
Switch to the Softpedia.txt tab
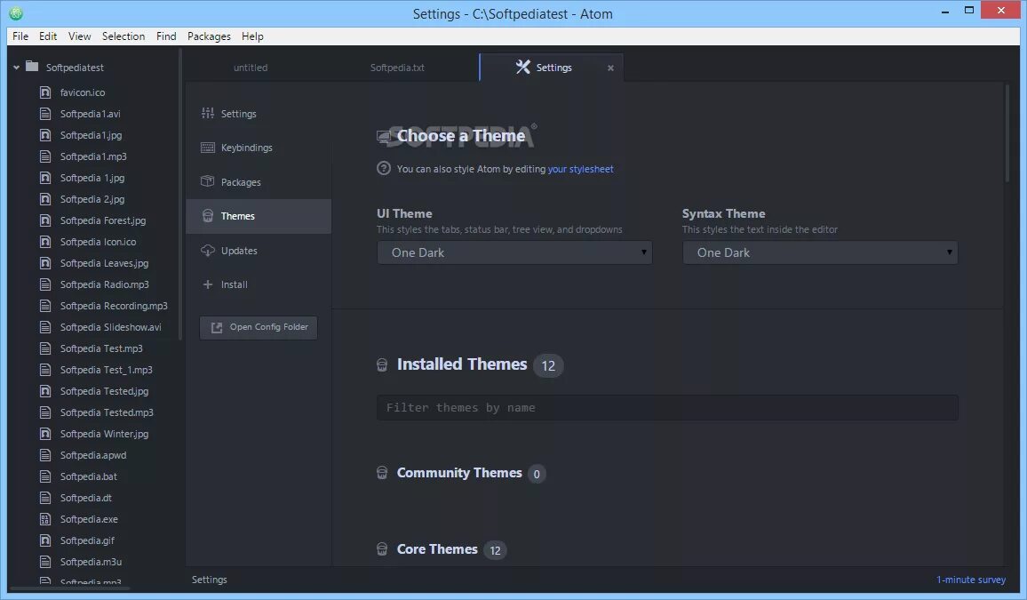coord(398,68)
